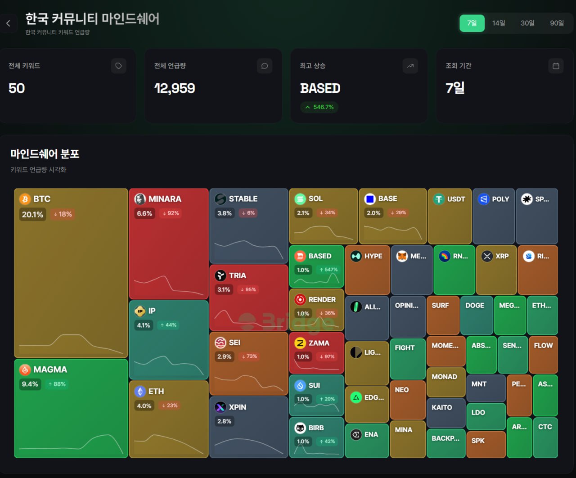This screenshot has width=576, height=478.
Task: Click the Tether logo on USDT tile
Action: [439, 199]
